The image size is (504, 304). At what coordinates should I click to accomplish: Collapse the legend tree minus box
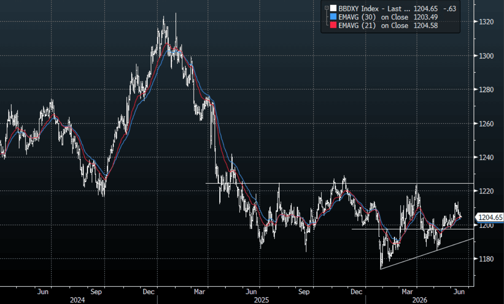(326, 8)
